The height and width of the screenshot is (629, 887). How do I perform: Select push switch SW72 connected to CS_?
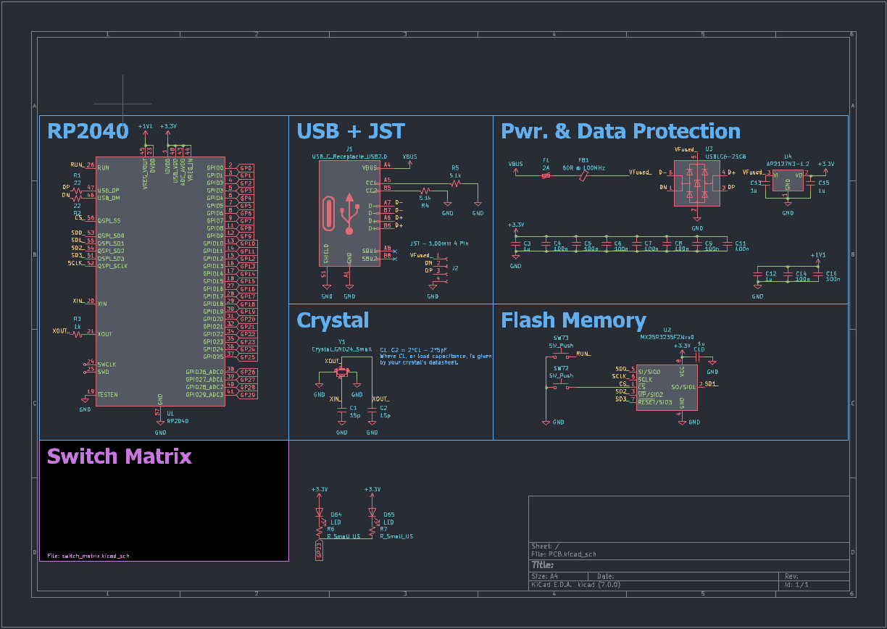point(560,386)
